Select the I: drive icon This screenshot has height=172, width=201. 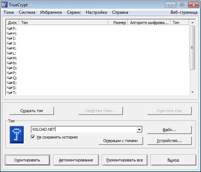click(10, 38)
